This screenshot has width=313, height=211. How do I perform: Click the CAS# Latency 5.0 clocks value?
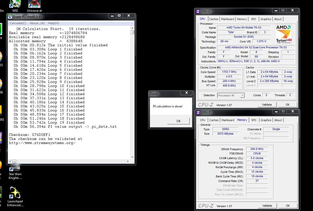click(x=257, y=158)
